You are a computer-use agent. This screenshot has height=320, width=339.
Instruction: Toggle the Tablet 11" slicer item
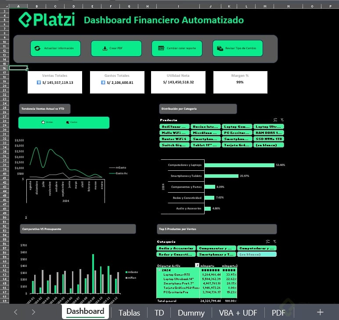coord(206,145)
